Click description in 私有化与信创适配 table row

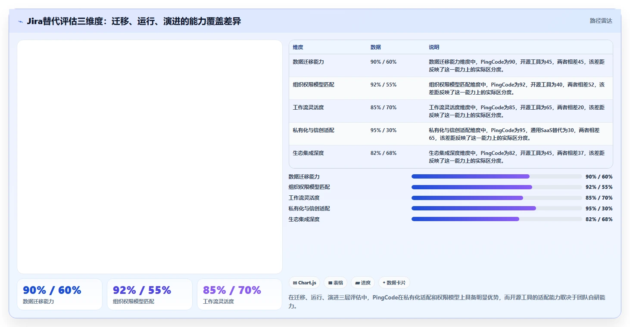[515, 134]
